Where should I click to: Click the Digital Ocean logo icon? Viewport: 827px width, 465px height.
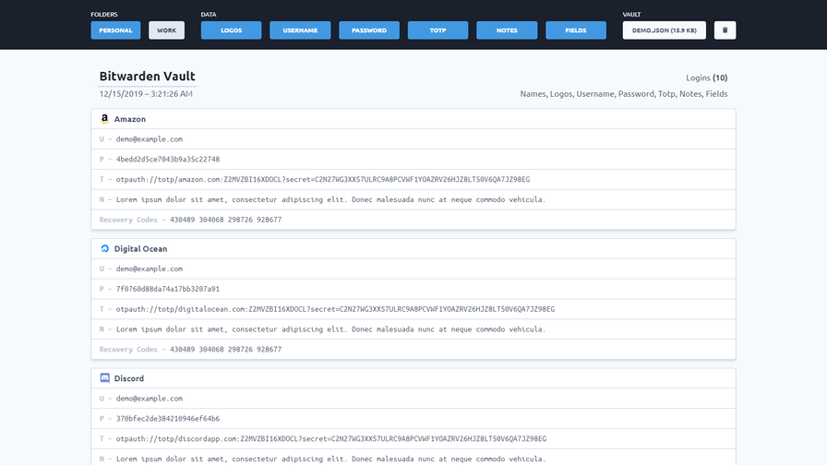coord(105,249)
